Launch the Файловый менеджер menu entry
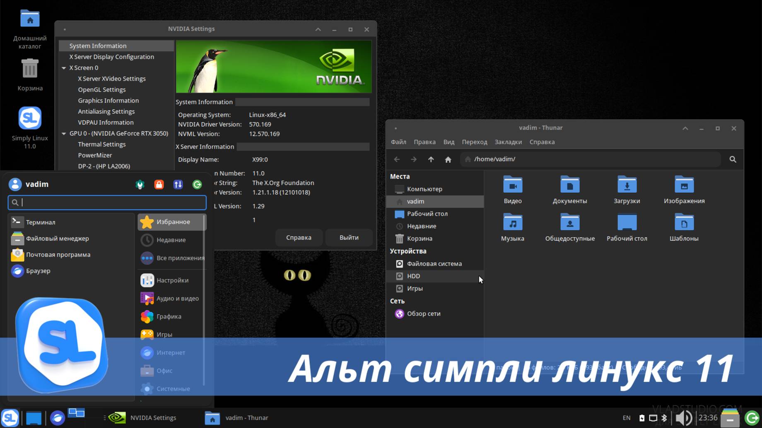Screen dimensions: 762x428 pos(57,238)
